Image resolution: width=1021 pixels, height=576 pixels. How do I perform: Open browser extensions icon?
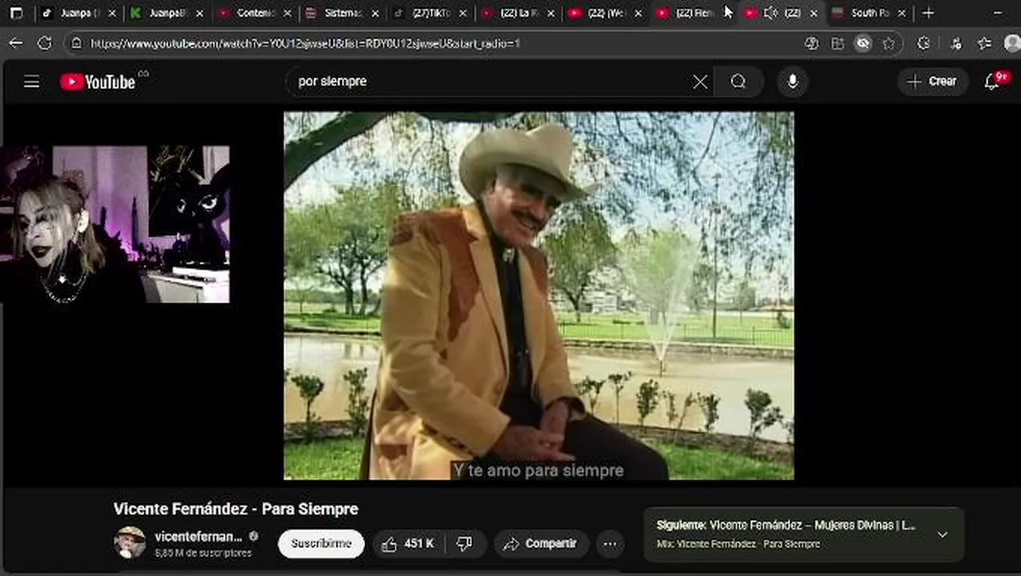click(x=923, y=44)
